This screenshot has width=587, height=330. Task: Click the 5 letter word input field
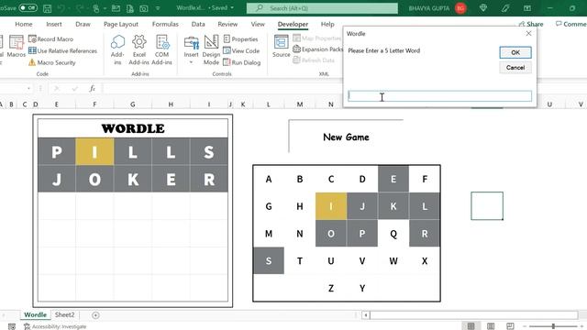click(439, 95)
